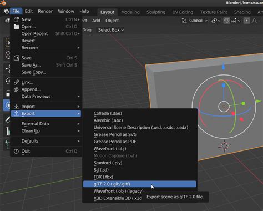Click the blue scale cube gizmo handle
The width and height of the screenshot is (263, 211).
[x=224, y=86]
